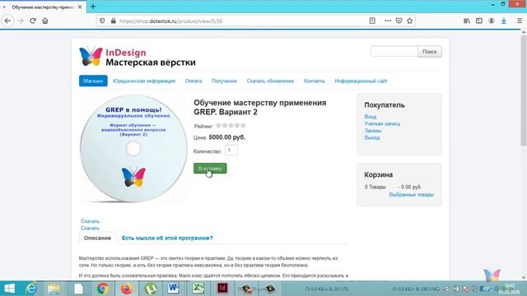
Task: Launch Internet Explorer from taskbar
Action: click(31, 289)
